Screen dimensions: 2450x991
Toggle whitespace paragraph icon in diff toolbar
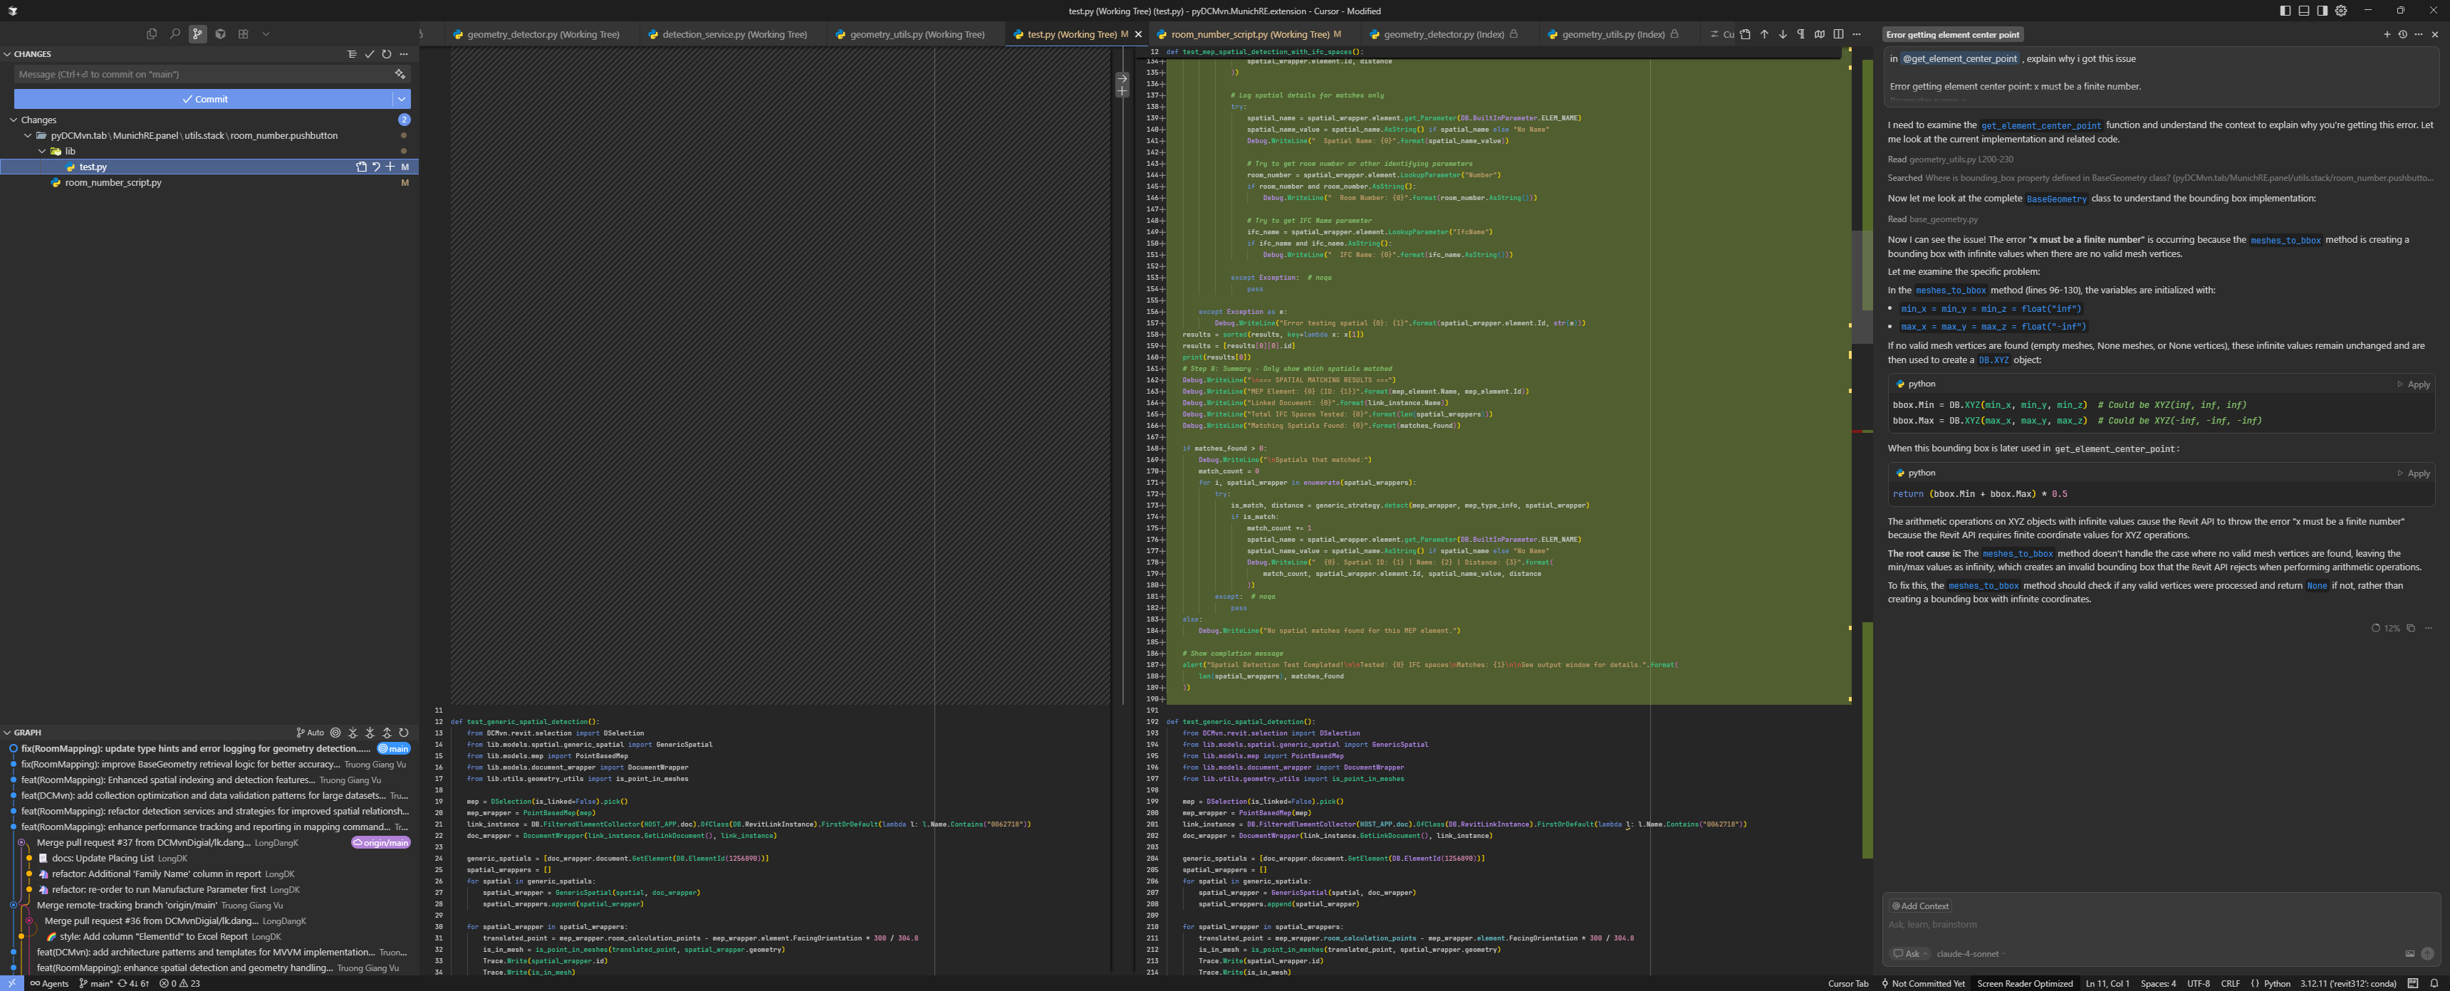point(1800,34)
